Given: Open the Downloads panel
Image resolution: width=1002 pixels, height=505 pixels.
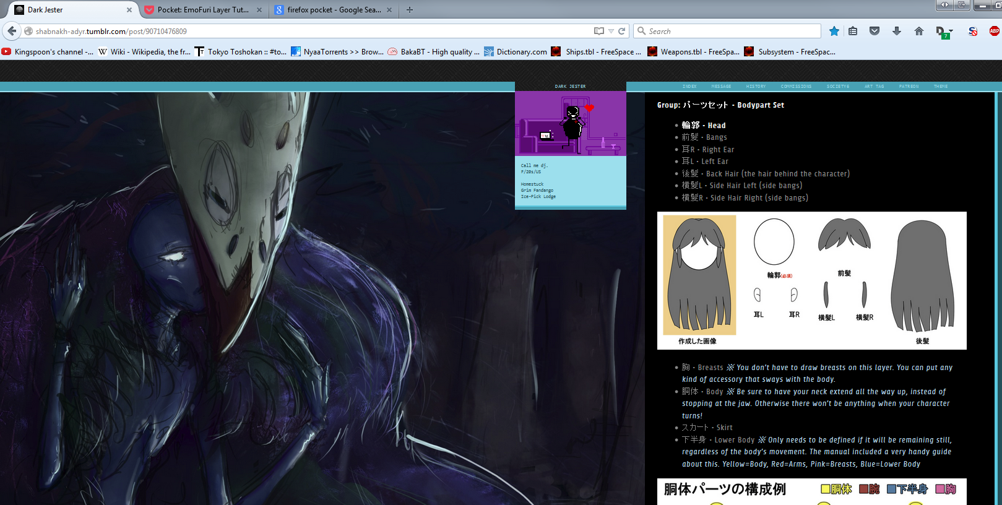Looking at the screenshot, I should (x=896, y=31).
